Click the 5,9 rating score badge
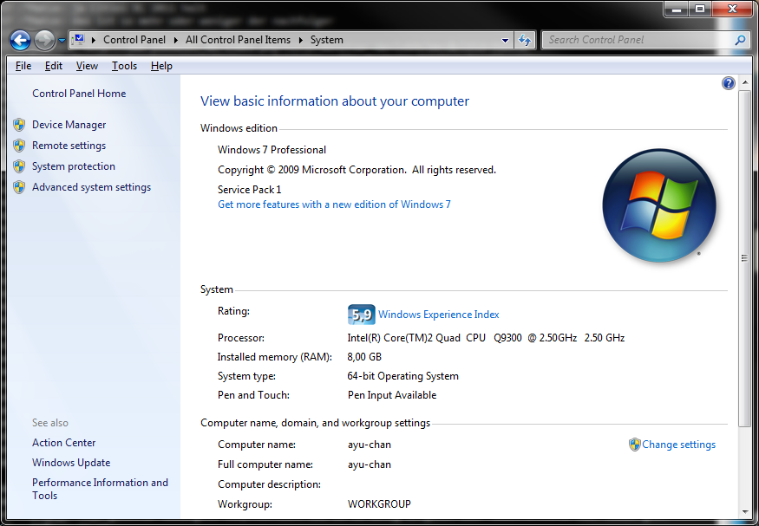759x526 pixels. 360,315
